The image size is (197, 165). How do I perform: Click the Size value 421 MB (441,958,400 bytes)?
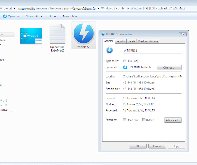tap(139, 82)
